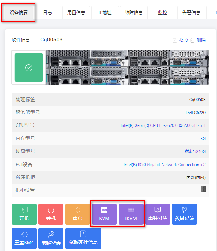This screenshot has width=217, height=251.
Task: Click the 重置BMC button
Action: (x=24, y=238)
